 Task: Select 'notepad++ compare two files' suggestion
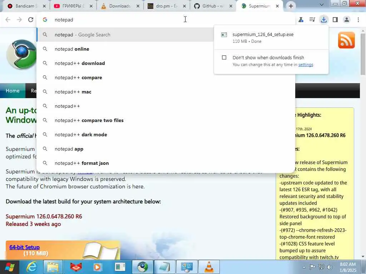click(166, 120)
